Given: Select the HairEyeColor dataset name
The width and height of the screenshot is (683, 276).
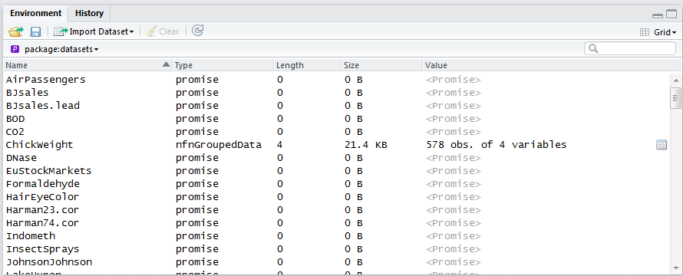Looking at the screenshot, I should tap(43, 197).
